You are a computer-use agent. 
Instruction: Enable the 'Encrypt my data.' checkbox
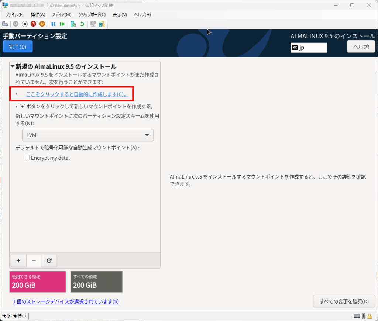[27, 158]
